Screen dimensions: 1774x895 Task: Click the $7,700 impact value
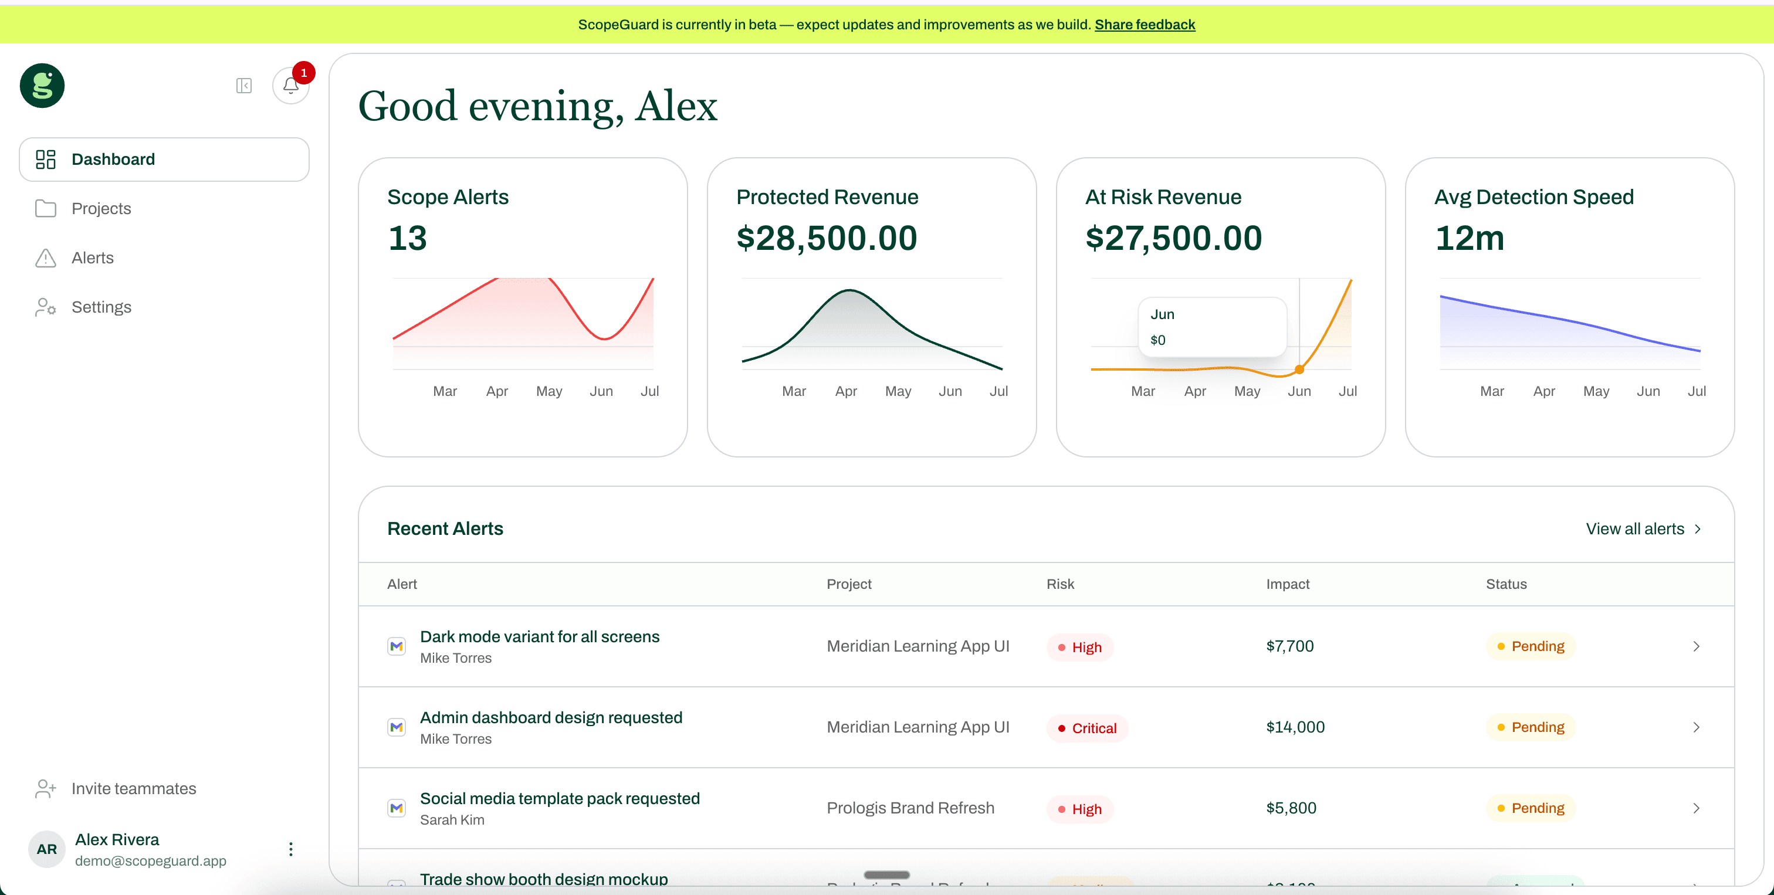(1290, 646)
